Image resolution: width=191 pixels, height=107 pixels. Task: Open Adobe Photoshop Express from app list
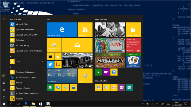[26, 77]
